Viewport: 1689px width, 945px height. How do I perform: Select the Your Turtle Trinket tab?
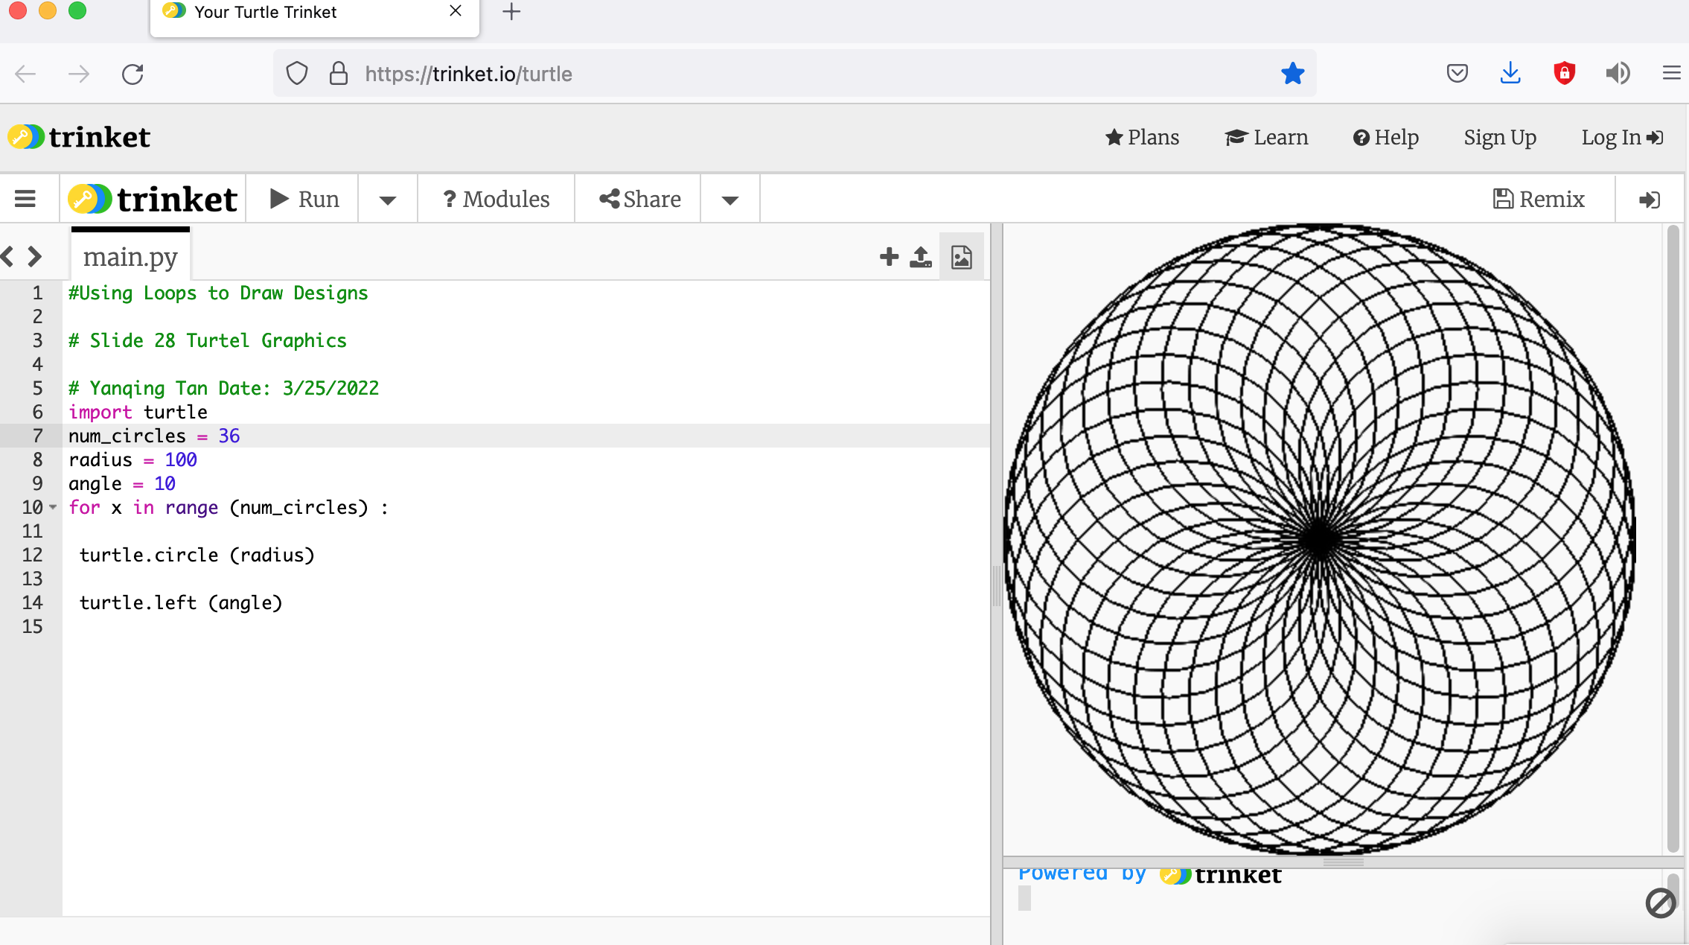(x=315, y=18)
